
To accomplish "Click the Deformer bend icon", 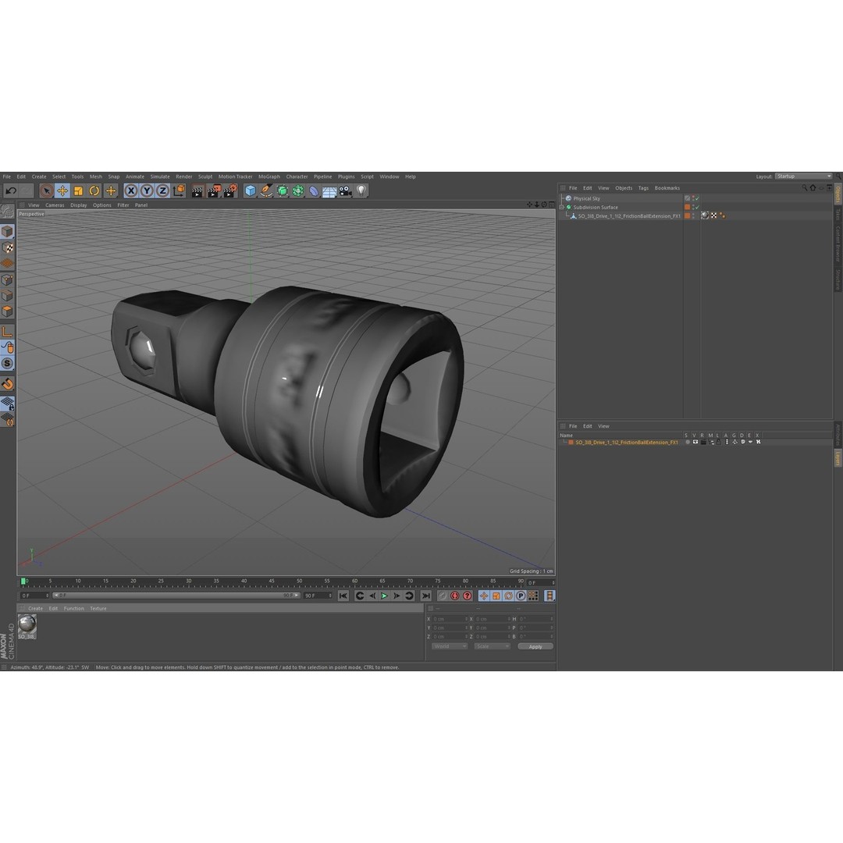I will tap(314, 191).
